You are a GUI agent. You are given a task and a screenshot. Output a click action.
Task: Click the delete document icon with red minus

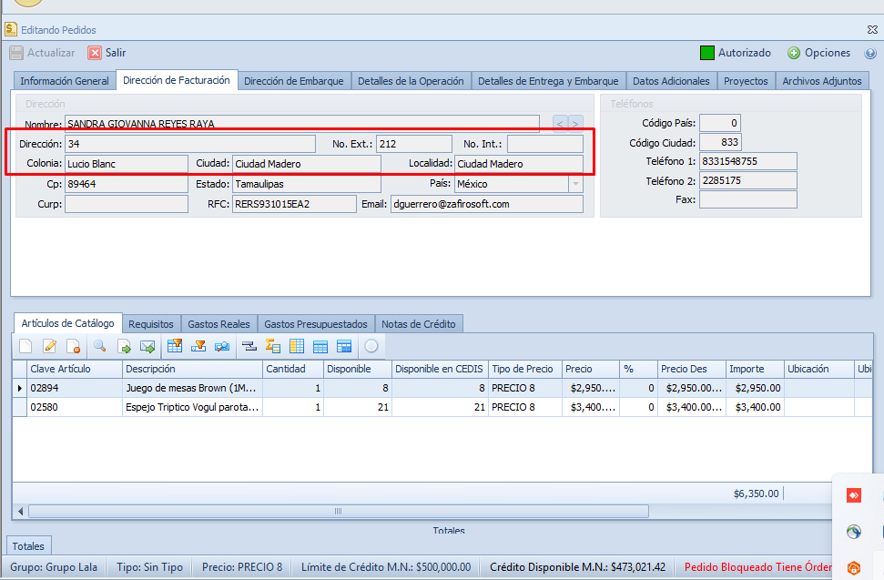click(x=74, y=346)
